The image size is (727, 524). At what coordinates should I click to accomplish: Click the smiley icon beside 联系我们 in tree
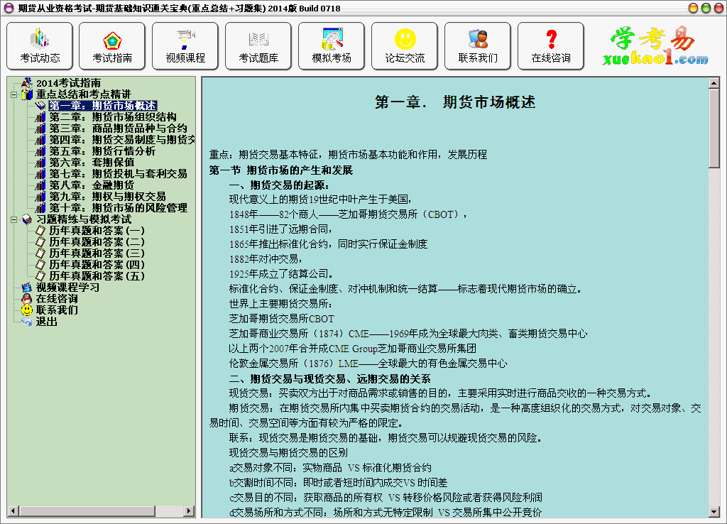pos(27,310)
